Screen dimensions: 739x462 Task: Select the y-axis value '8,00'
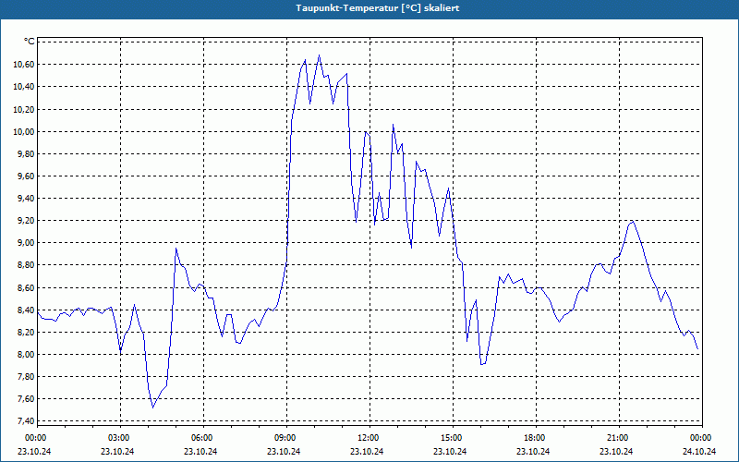(26, 354)
